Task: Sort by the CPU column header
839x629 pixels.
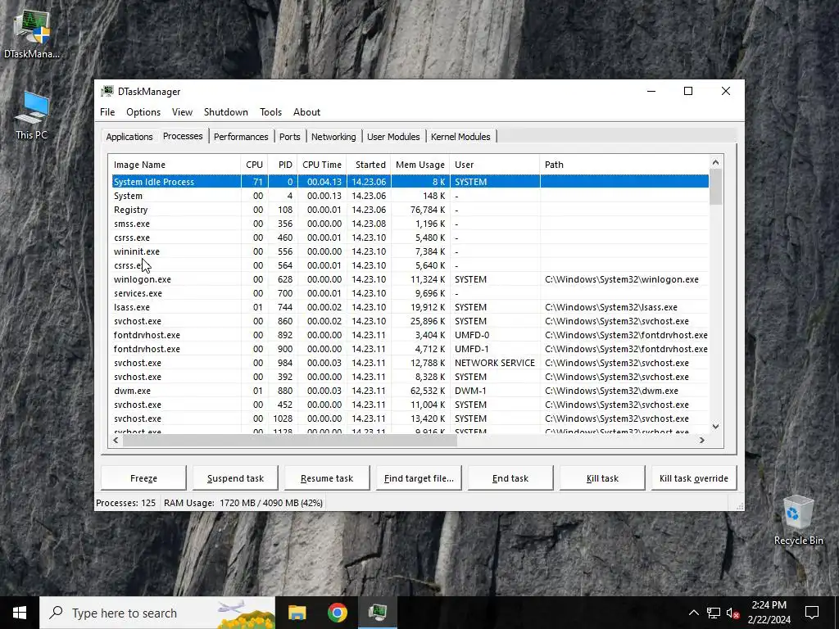Action: click(254, 165)
